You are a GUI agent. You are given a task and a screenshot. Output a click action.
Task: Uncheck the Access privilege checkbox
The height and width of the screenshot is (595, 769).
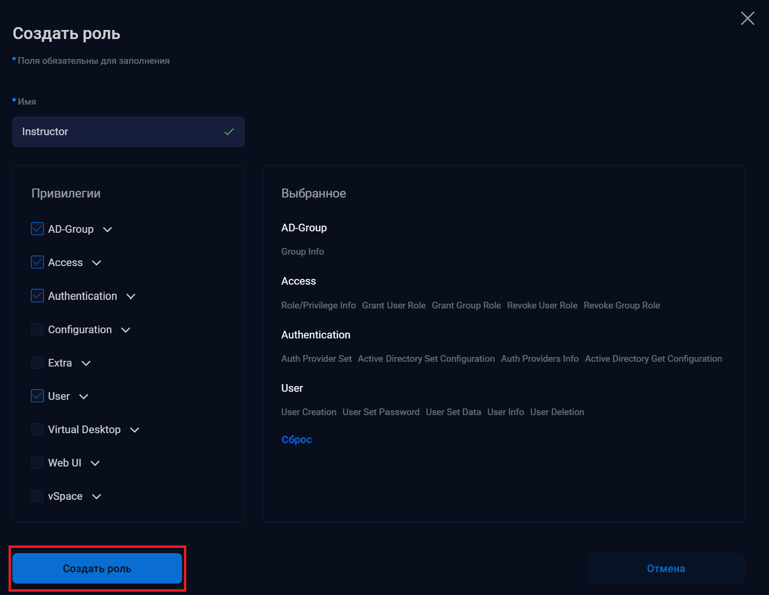pos(37,262)
